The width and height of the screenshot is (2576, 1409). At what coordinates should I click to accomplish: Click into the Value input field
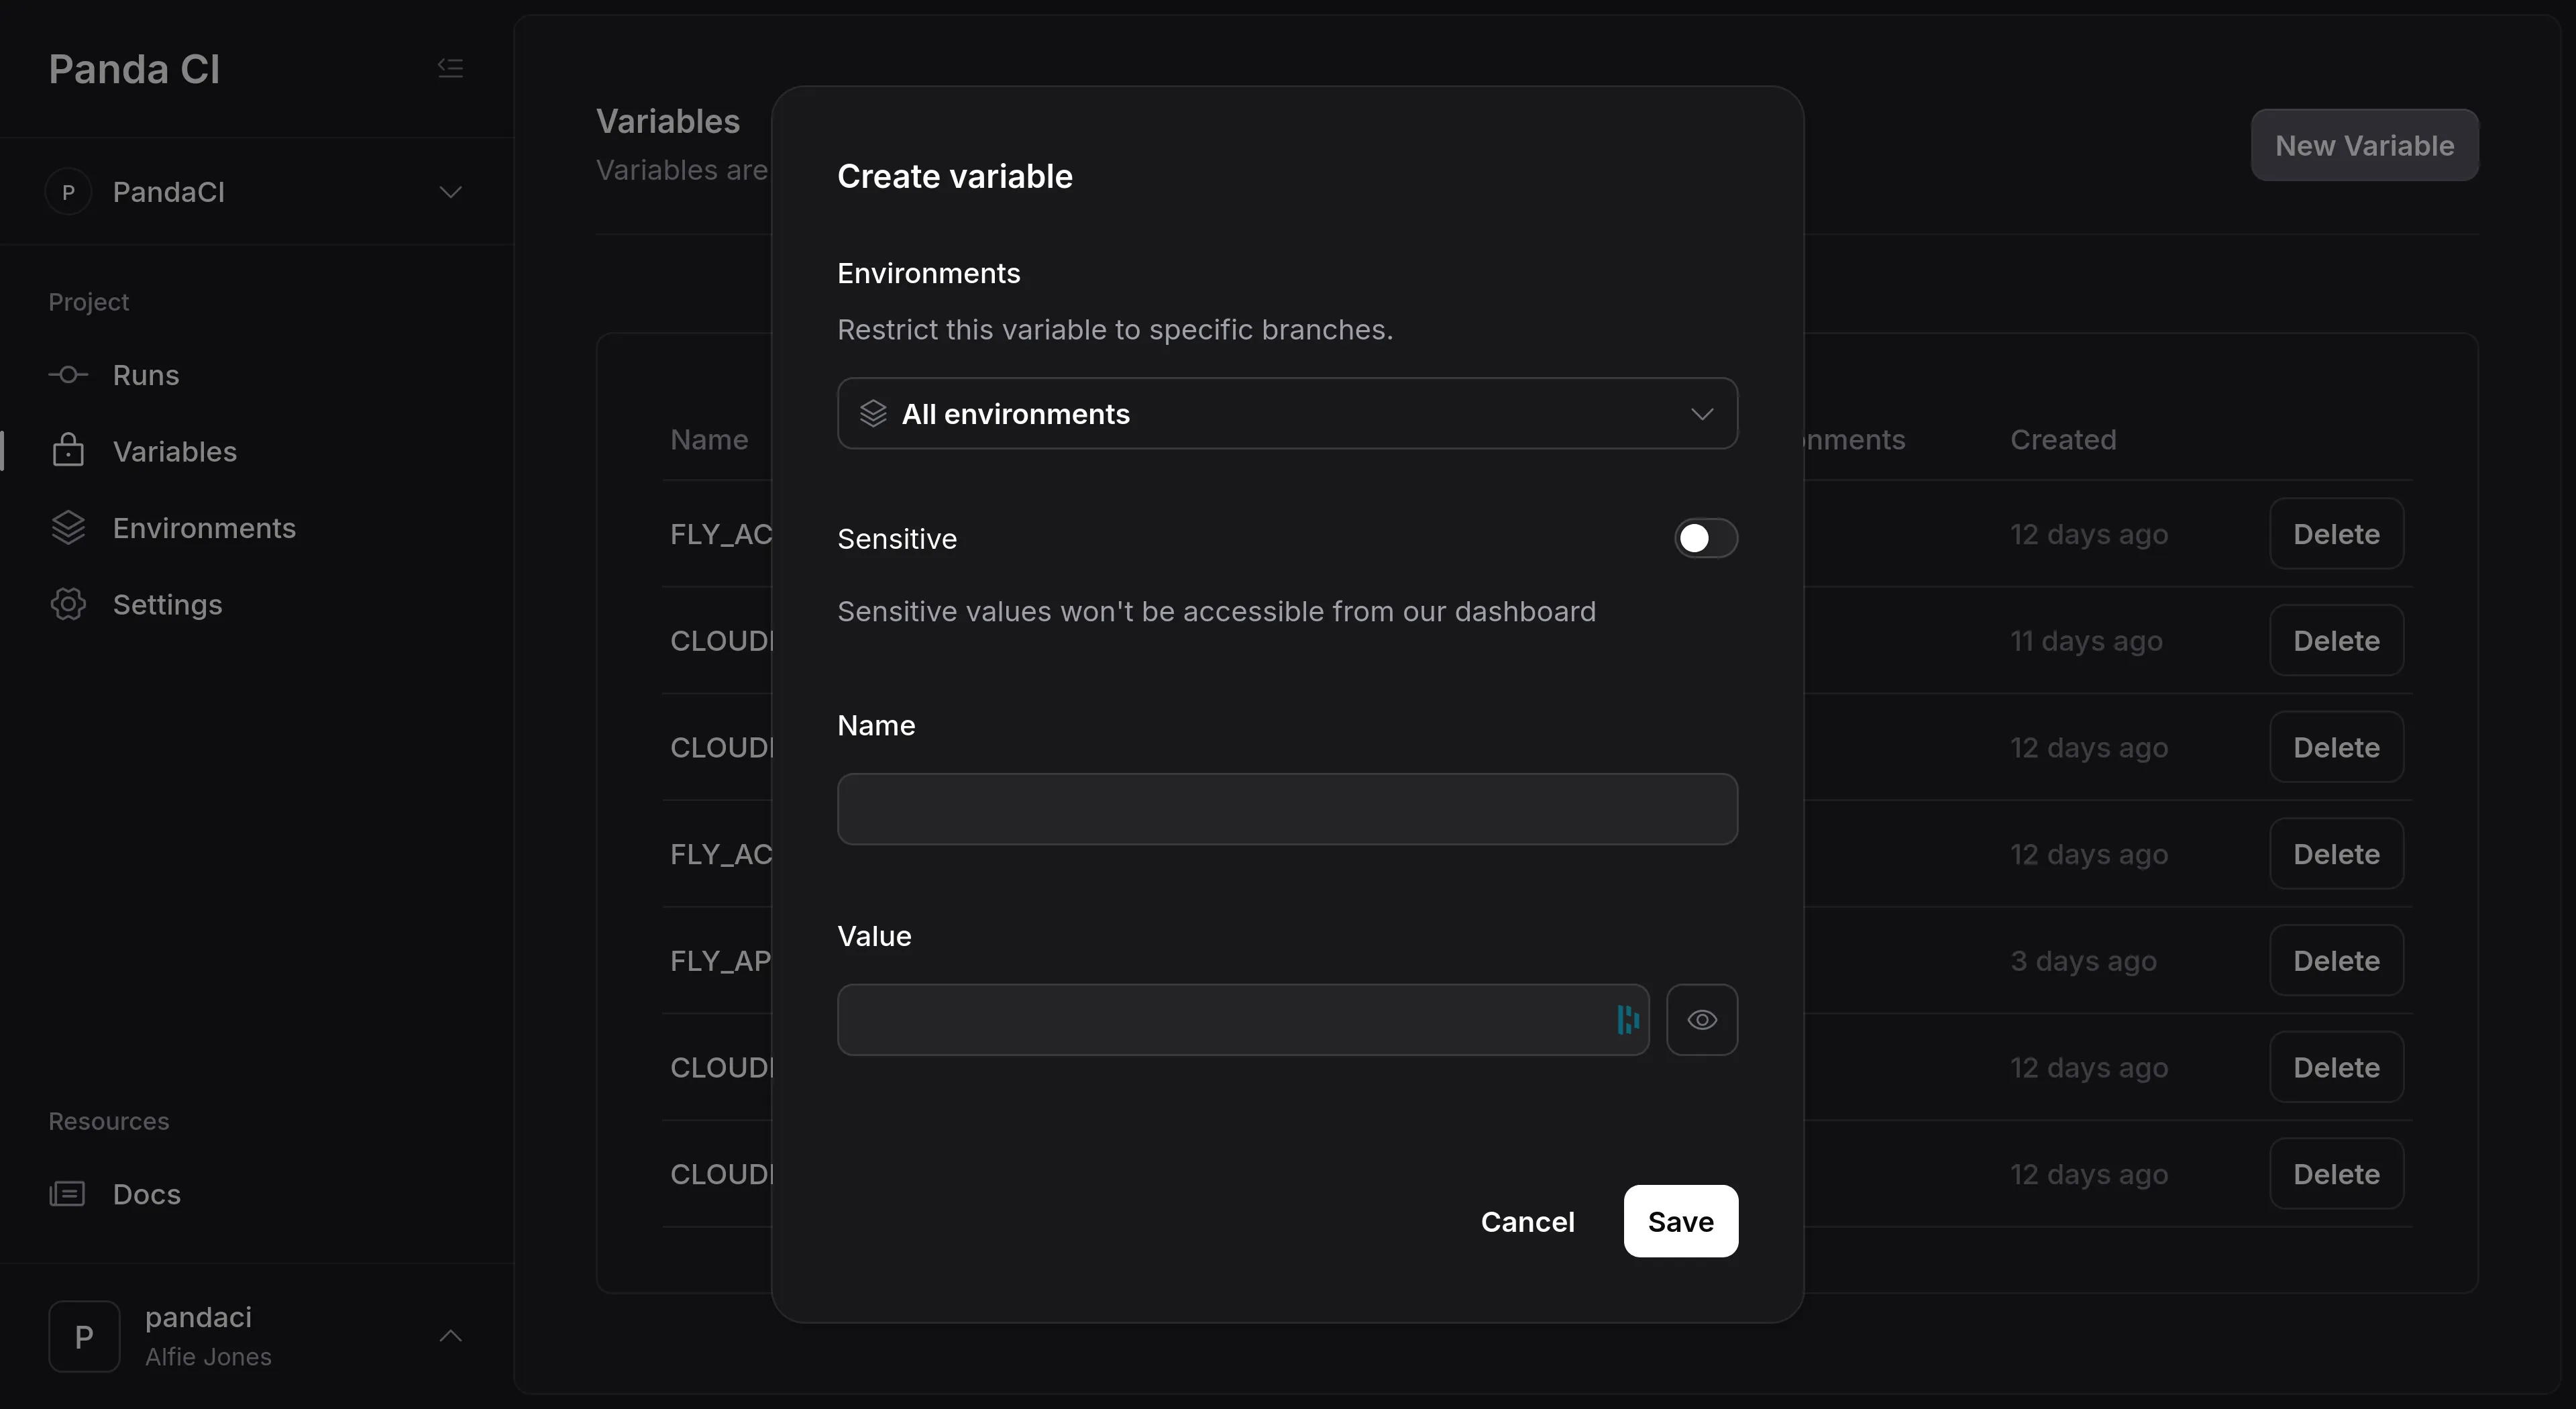point(1220,1020)
